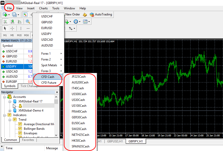Viewport: 223px width, 151px height.
Task: Open the Indicators list dropdown arrow
Action: (70, 21)
